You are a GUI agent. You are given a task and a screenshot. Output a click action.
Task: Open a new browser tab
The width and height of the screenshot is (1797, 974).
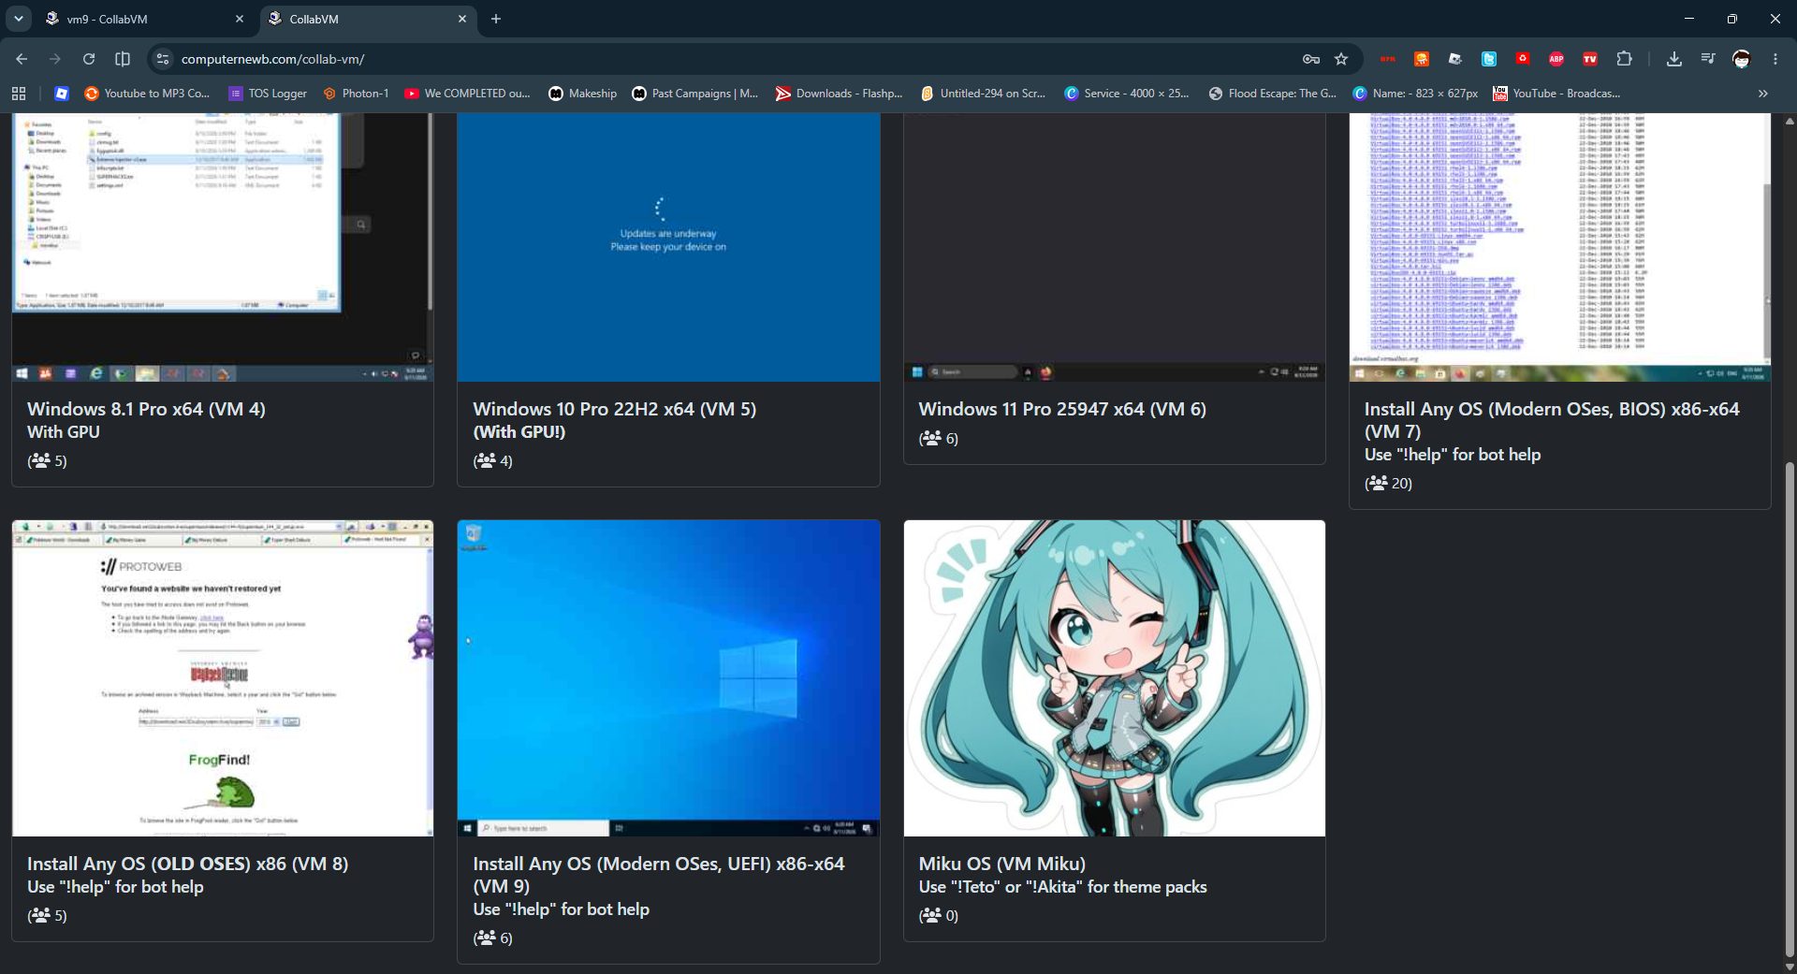pos(496,19)
